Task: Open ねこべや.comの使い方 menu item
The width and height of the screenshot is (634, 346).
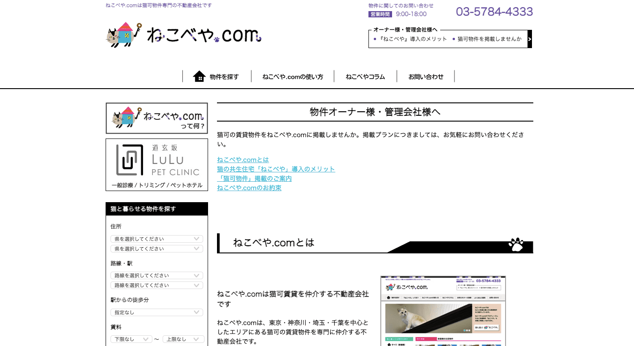Action: click(293, 77)
